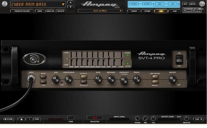Toggle the amp panel MUTE switch

tap(43, 77)
